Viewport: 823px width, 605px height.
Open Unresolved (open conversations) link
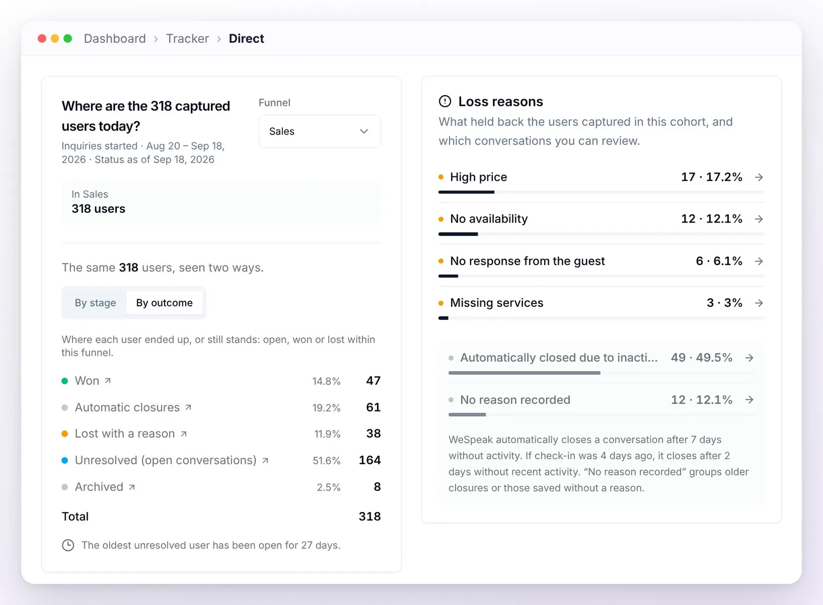[172, 461]
